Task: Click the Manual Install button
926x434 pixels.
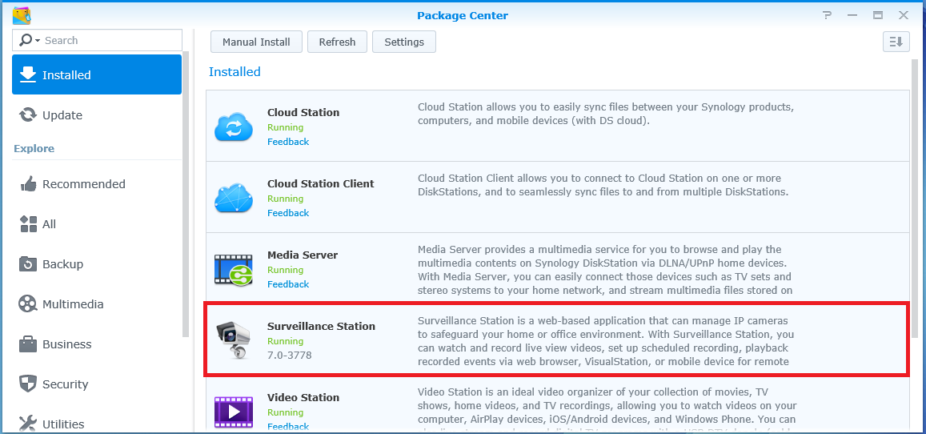Action: [256, 42]
